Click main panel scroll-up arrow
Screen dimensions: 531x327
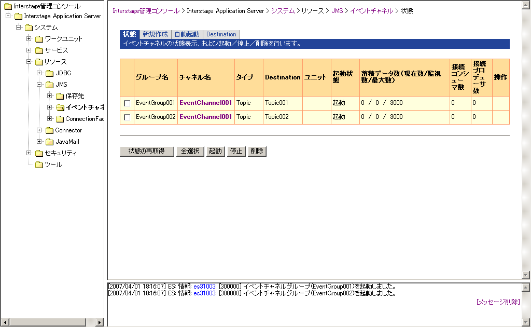pyautogui.click(x=526, y=4)
